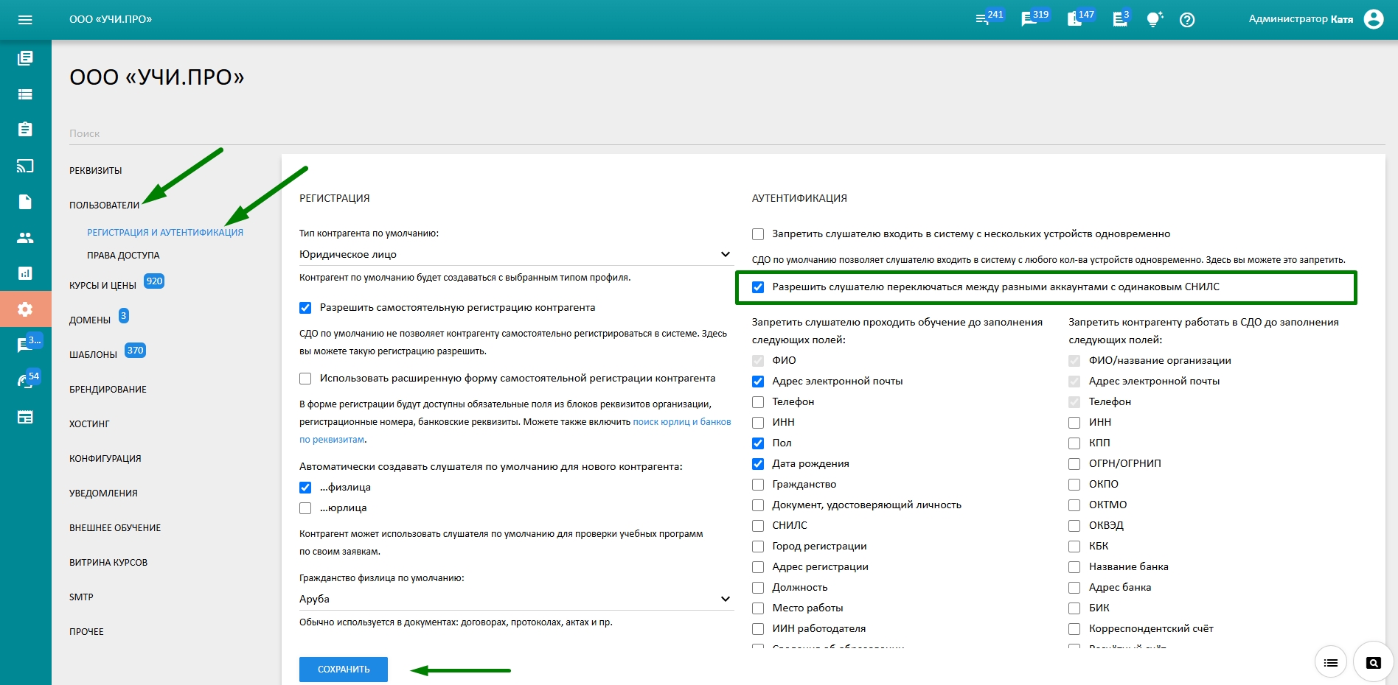Image resolution: width=1398 pixels, height=685 pixels.
Task: Disable self-registration of contractor checkbox
Action: click(305, 308)
